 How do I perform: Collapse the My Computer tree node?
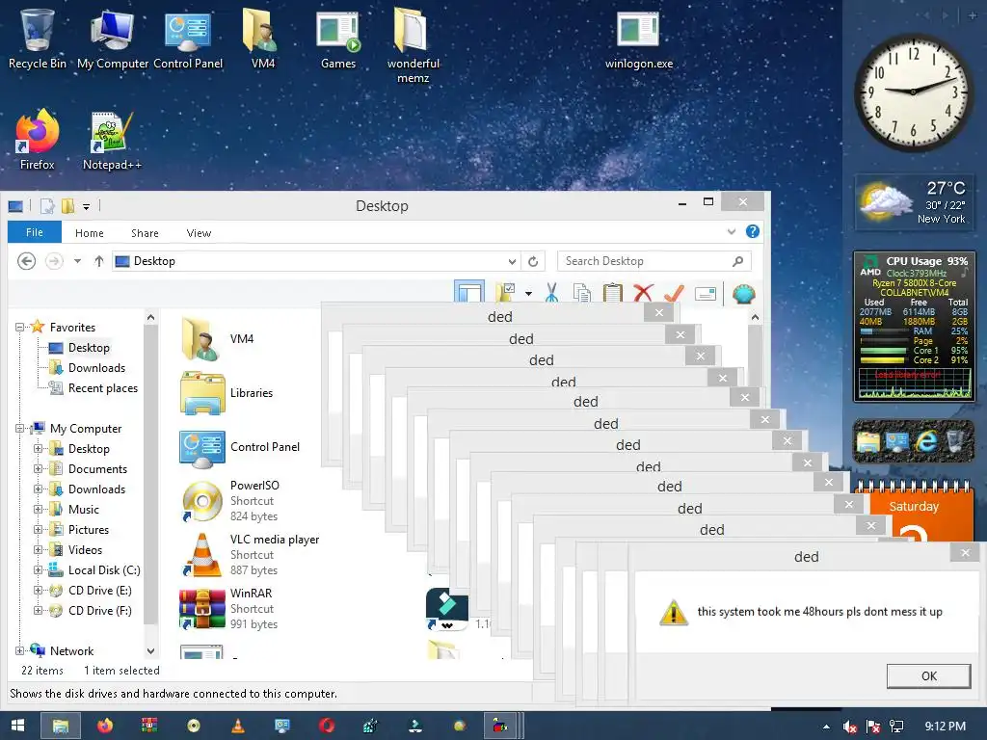click(19, 429)
